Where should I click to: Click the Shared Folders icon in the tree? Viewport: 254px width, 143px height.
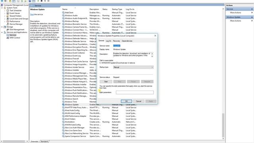(x=8, y=16)
